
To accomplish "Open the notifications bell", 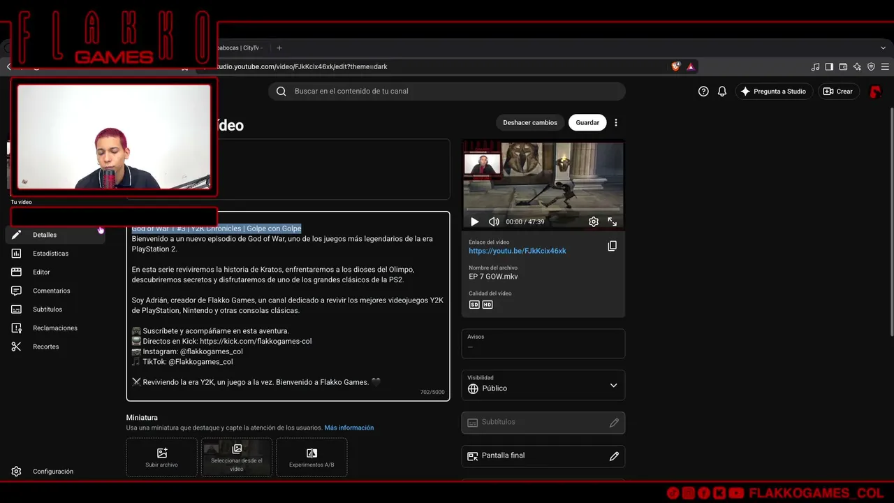I will [x=722, y=92].
